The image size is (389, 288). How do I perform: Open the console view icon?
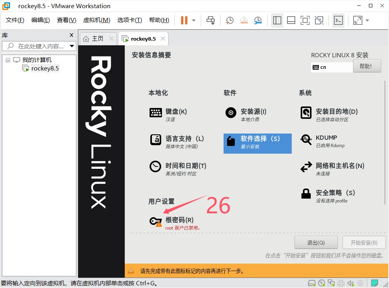pyautogui.click(x=338, y=21)
